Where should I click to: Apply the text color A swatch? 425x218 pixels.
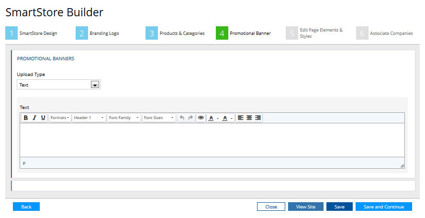[x=211, y=118]
